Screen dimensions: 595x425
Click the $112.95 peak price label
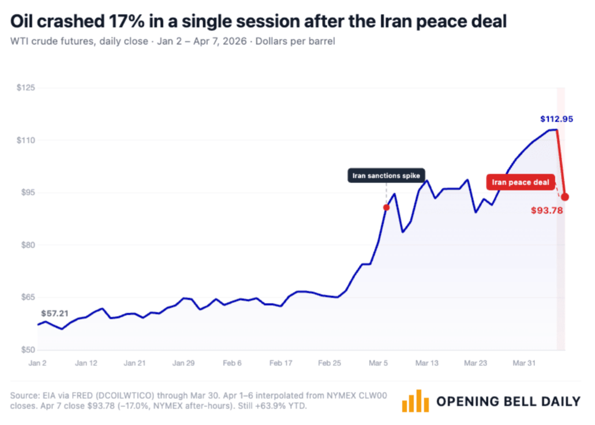[x=556, y=119]
